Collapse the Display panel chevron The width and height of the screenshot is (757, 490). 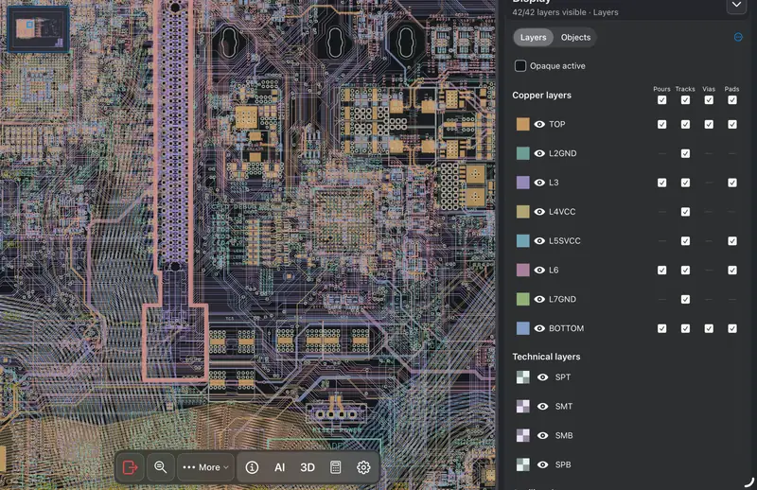point(736,5)
